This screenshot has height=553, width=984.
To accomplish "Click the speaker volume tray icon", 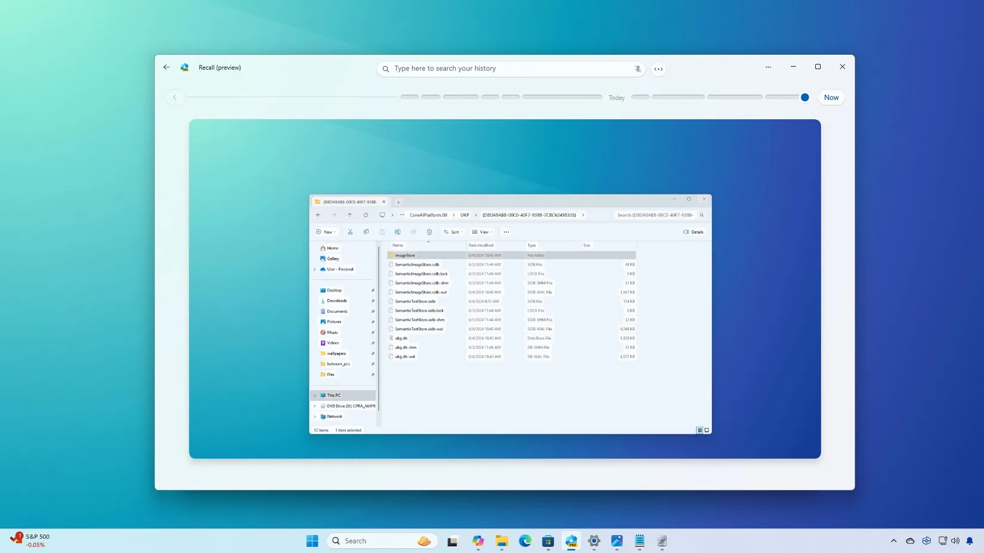I will pyautogui.click(x=955, y=541).
